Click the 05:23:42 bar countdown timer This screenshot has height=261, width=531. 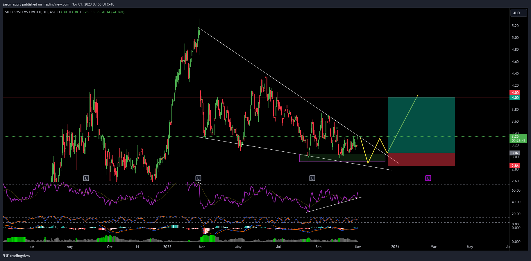pyautogui.click(x=518, y=141)
